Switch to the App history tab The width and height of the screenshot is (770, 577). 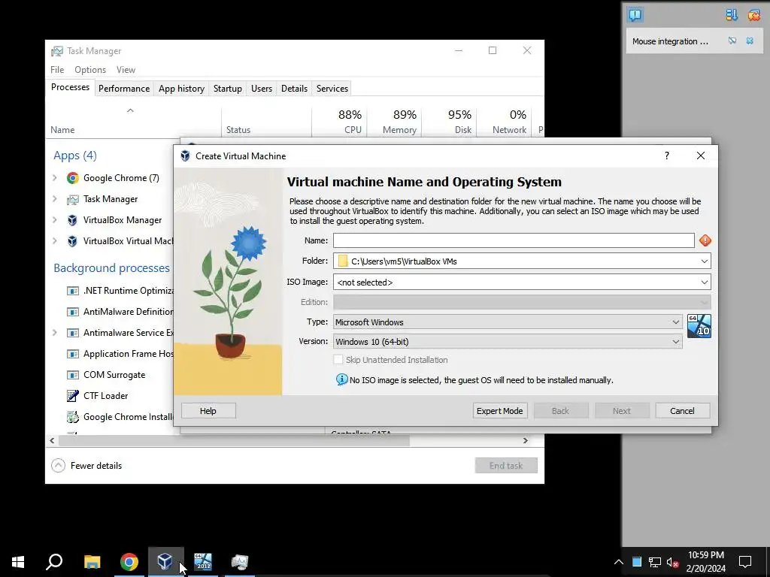181,89
